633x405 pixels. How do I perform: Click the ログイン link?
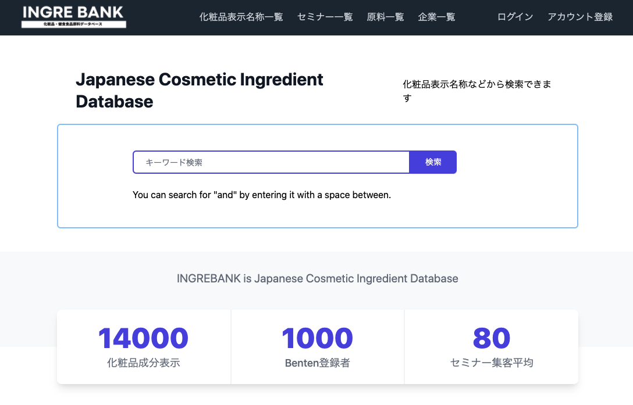[515, 17]
